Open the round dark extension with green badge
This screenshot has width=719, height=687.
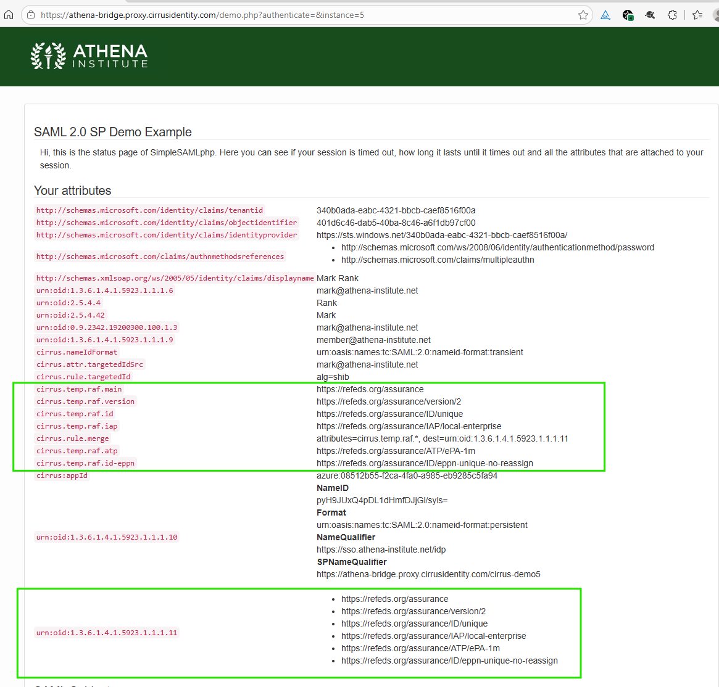point(628,15)
